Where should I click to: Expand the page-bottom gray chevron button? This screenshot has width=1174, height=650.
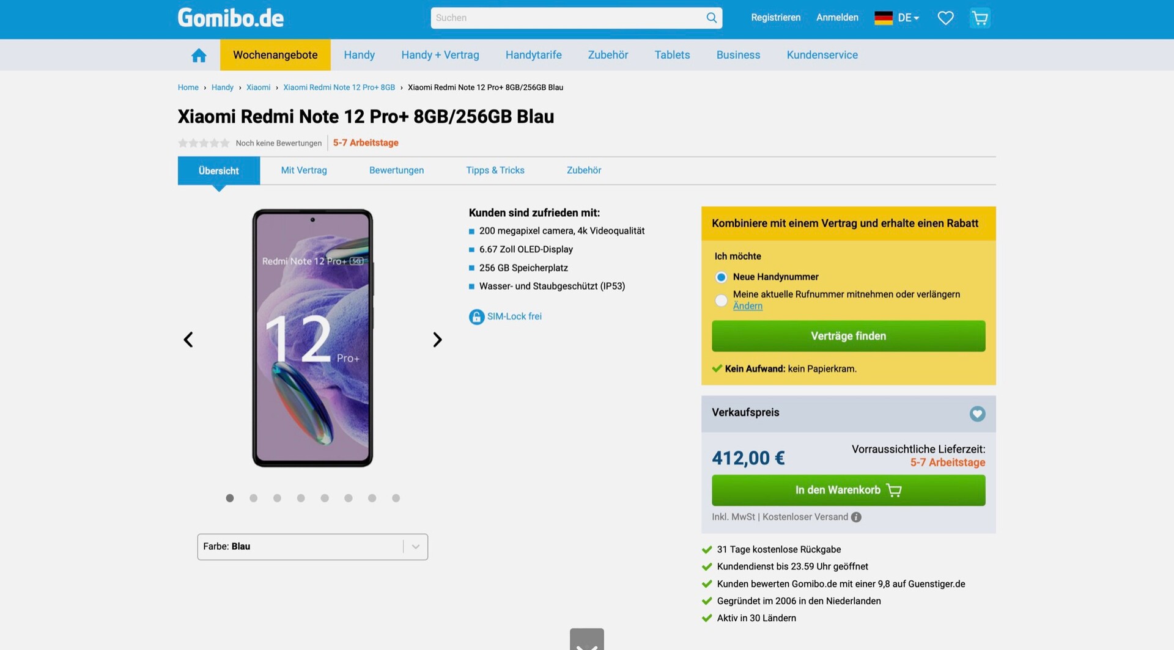pyautogui.click(x=586, y=639)
